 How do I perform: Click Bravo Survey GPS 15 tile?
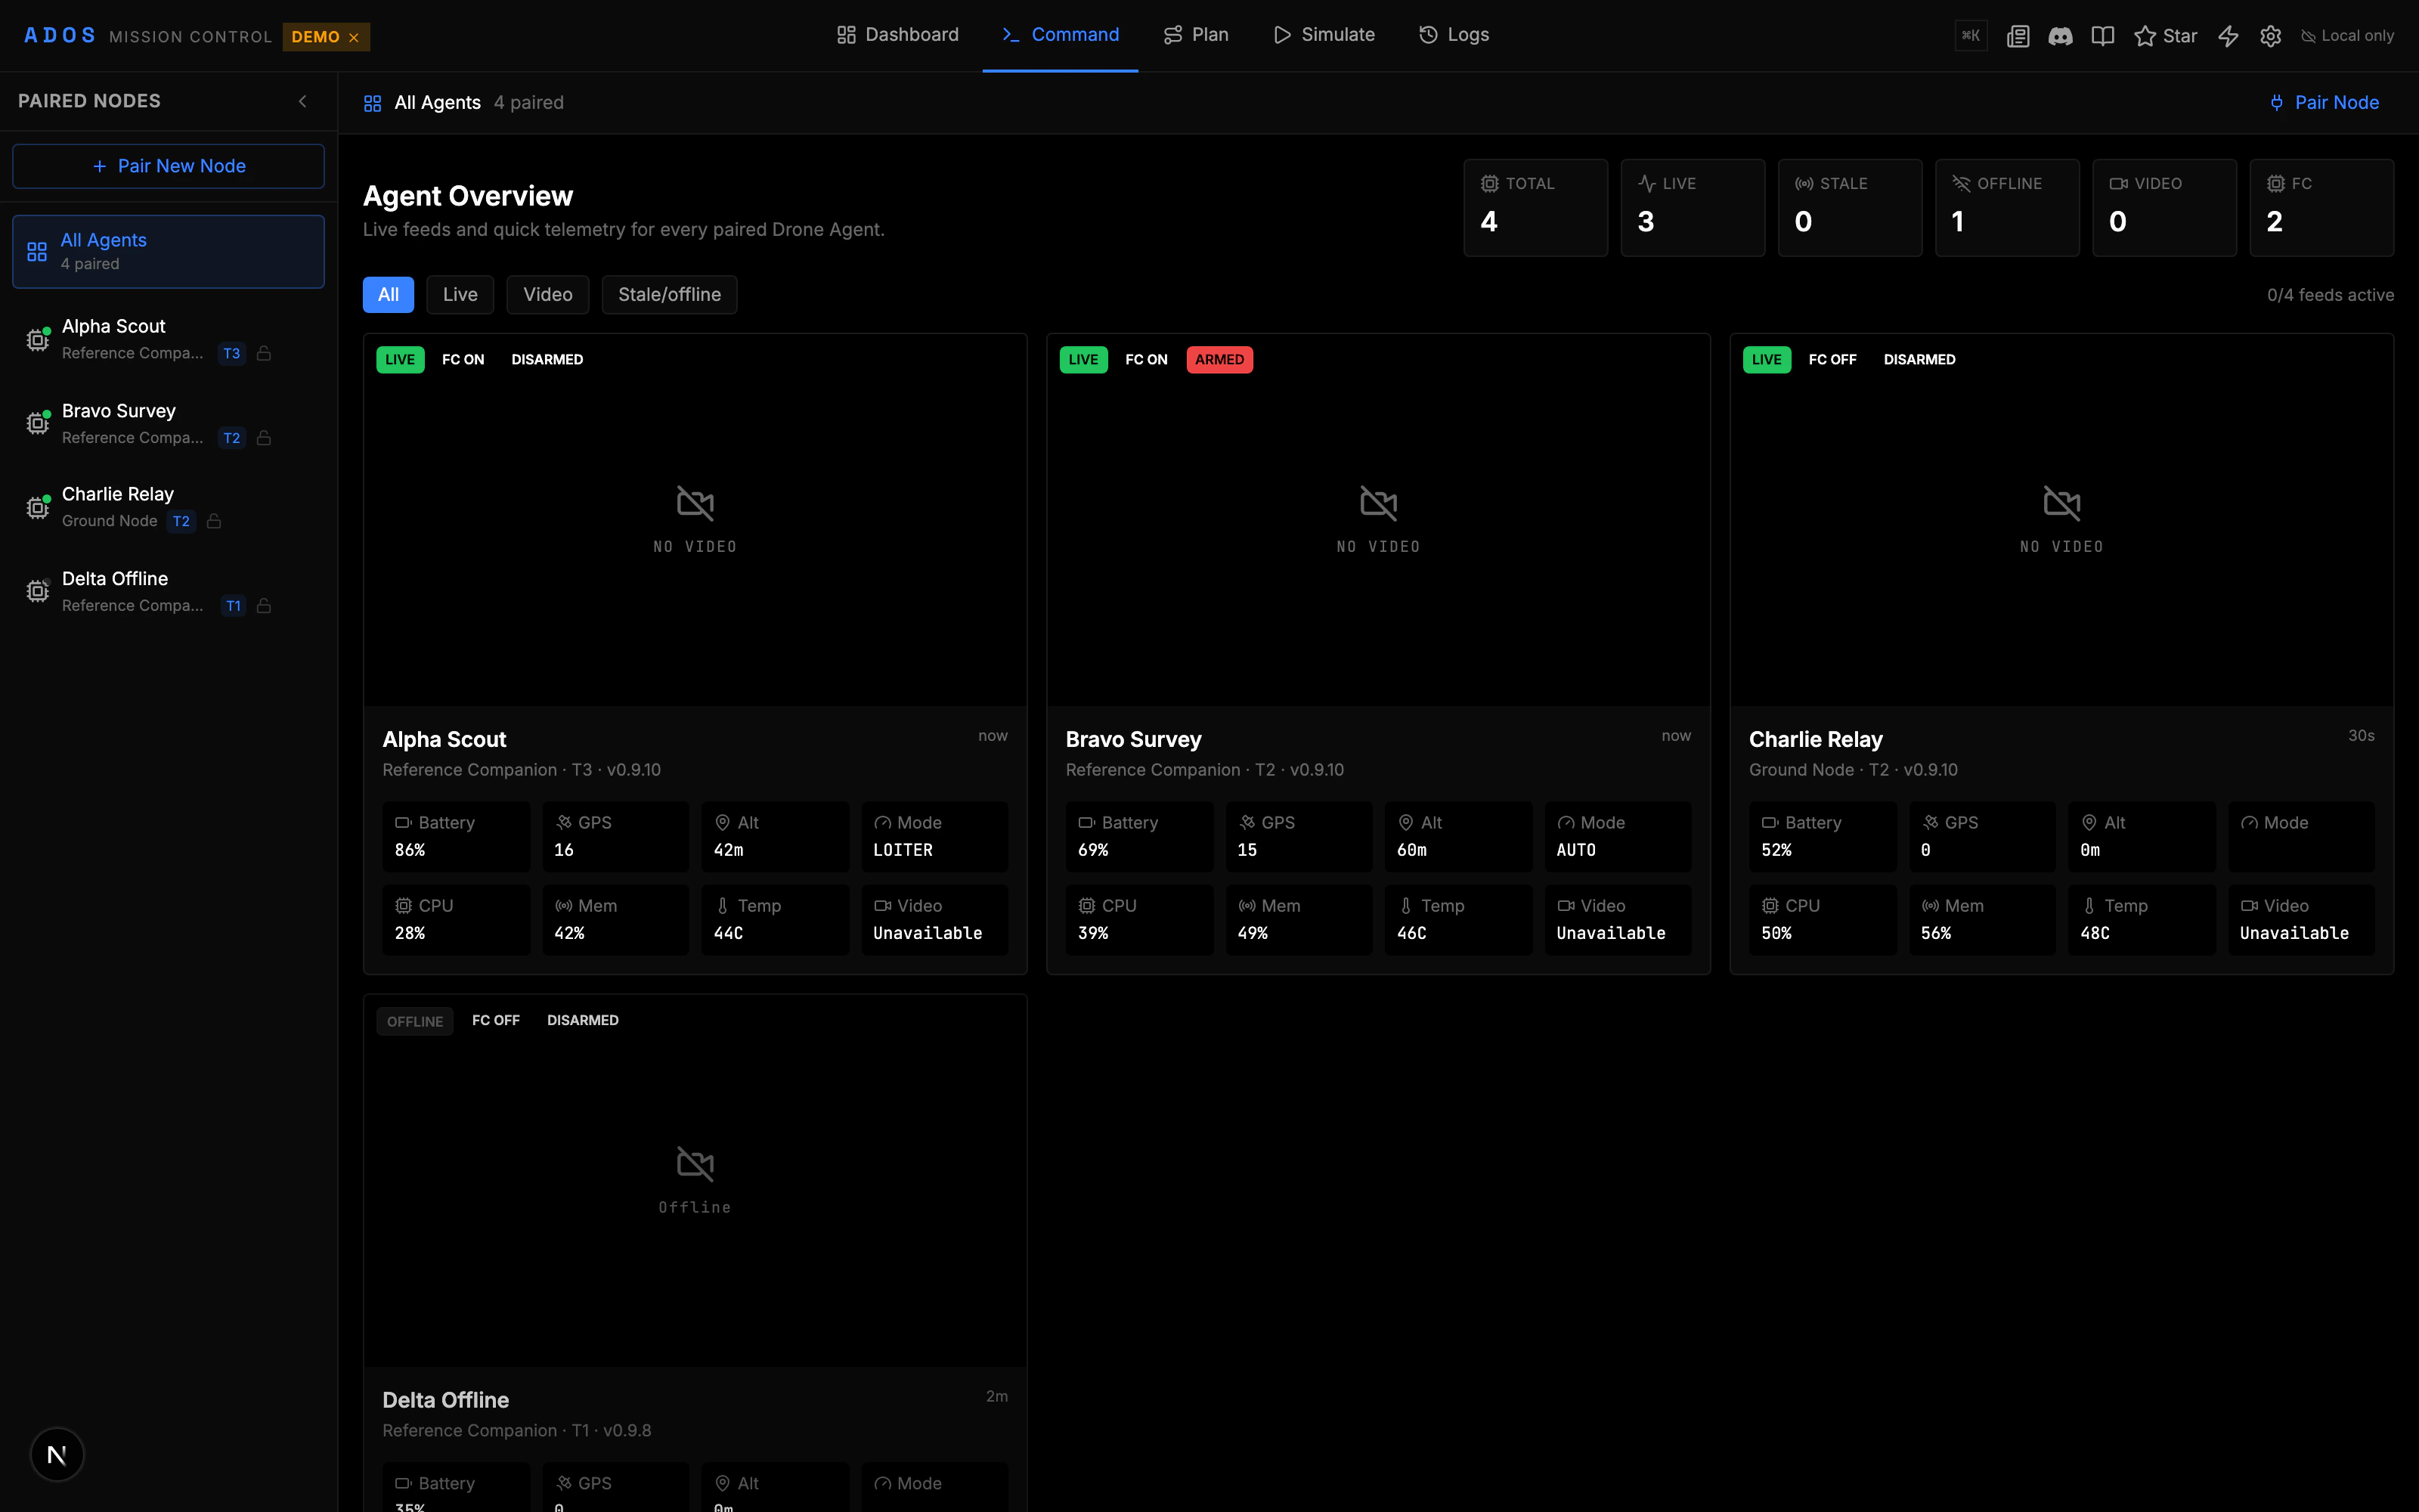(1299, 836)
